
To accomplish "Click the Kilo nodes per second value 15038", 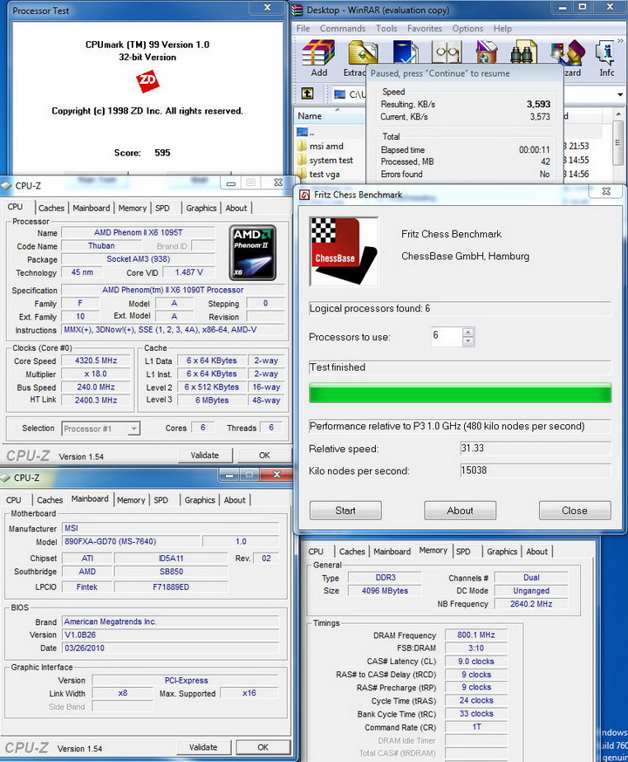I will click(536, 470).
